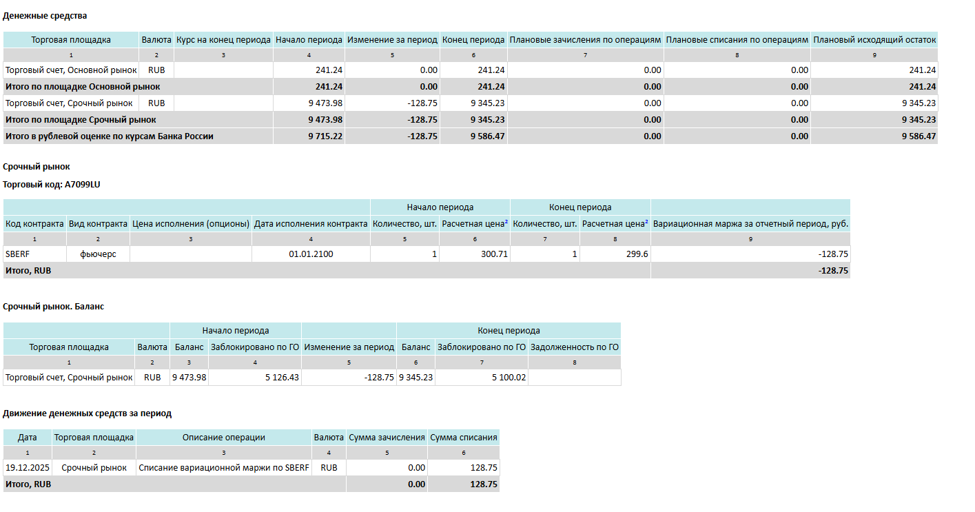Image resolution: width=975 pixels, height=512 pixels.
Task: Click the SBERF contract code cell
Action: tap(34, 254)
